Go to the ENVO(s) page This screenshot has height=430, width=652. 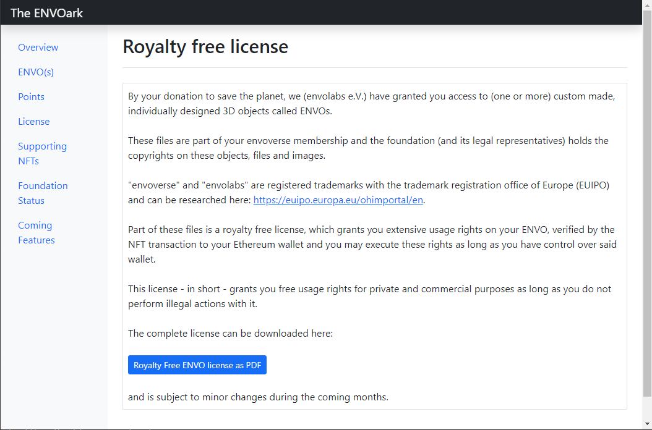(36, 72)
